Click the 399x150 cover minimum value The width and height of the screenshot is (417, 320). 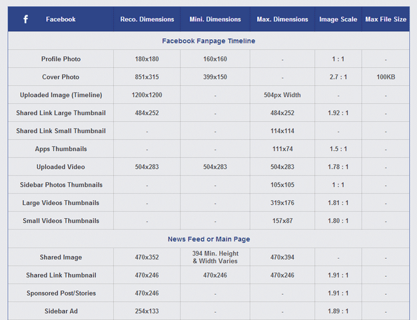coord(215,77)
